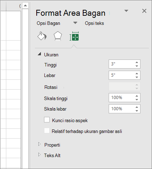Open the Opsi Bagan dropdown arrow
The image size is (152, 169).
(x=75, y=23)
